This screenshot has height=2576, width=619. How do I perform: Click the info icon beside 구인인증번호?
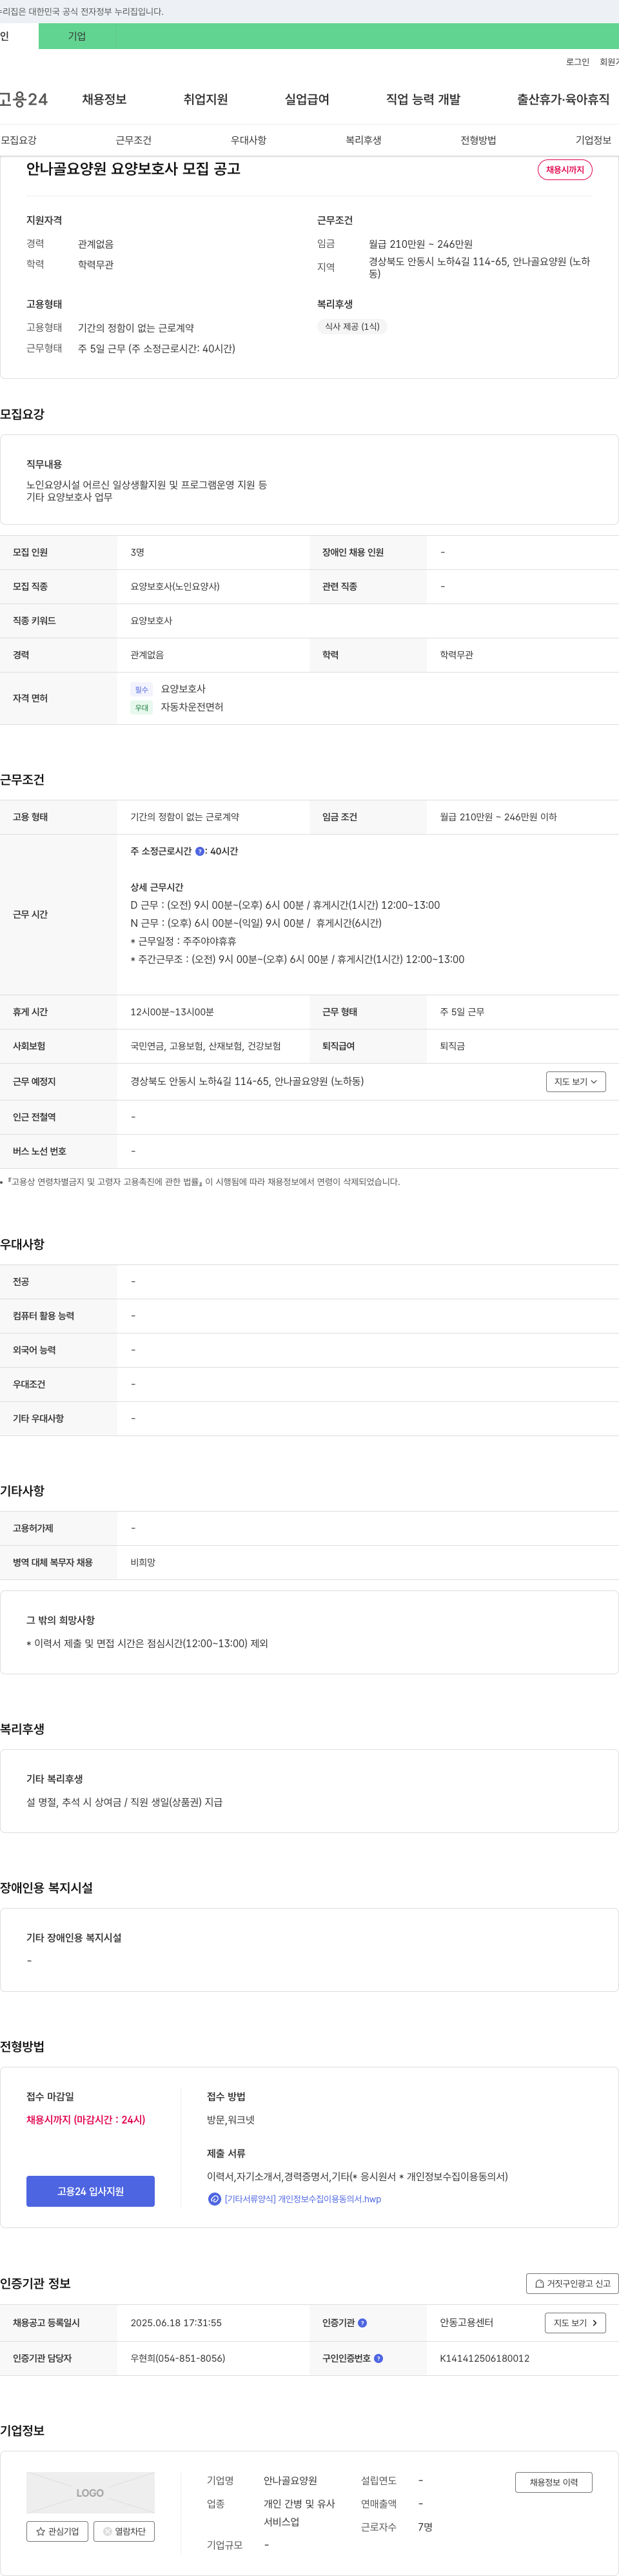(378, 2358)
